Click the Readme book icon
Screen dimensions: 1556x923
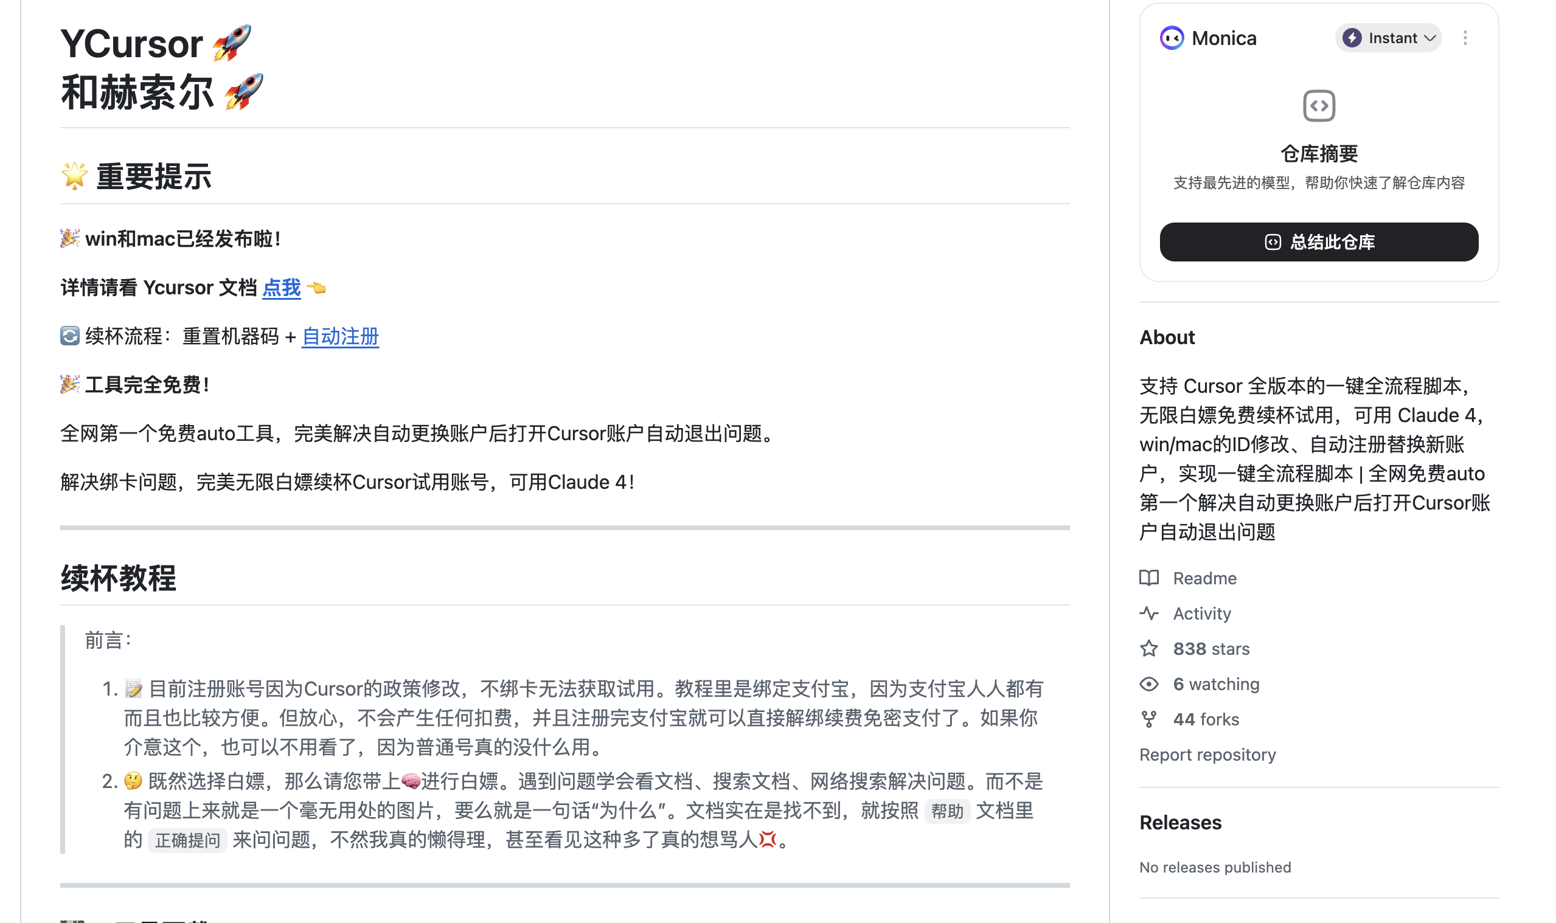point(1149,578)
